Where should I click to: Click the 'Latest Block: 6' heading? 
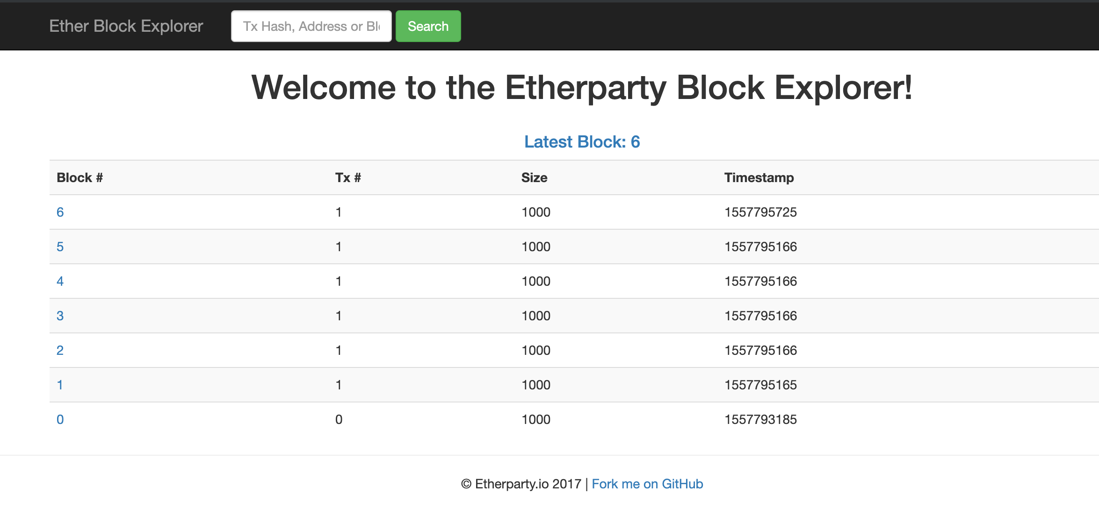click(582, 141)
